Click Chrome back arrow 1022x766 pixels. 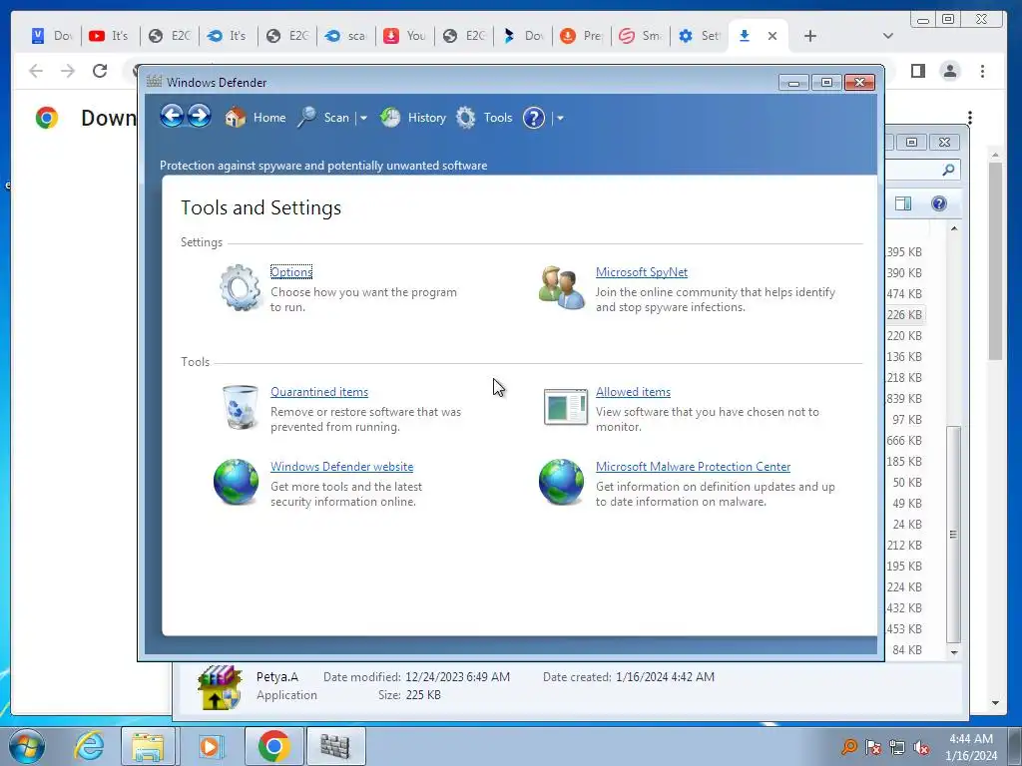(36, 71)
